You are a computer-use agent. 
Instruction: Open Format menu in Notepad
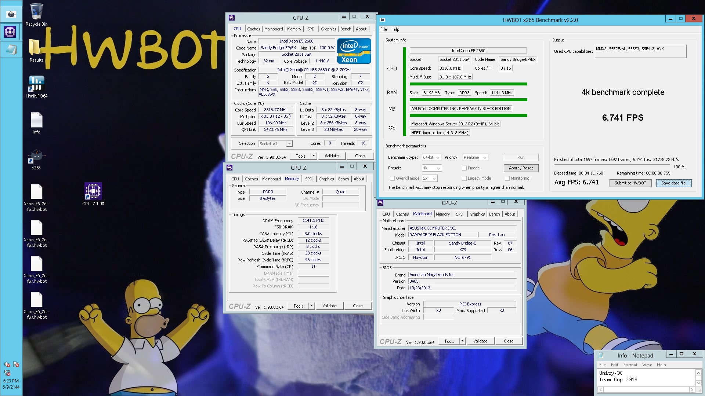[x=630, y=365]
